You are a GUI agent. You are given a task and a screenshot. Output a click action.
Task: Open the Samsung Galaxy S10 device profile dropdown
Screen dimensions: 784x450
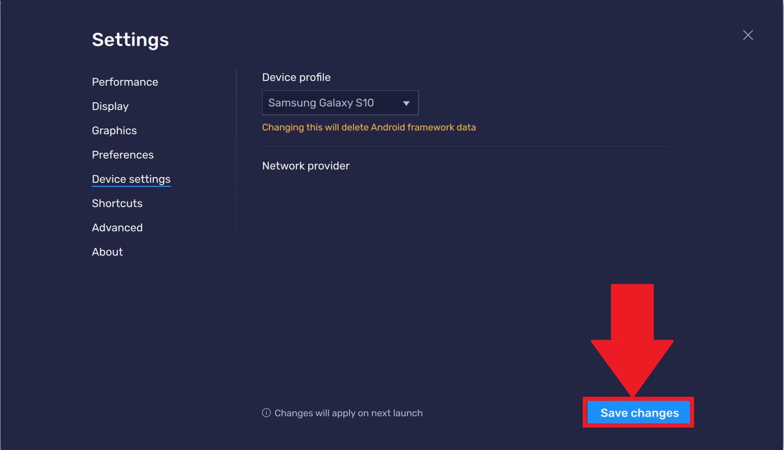pos(340,103)
